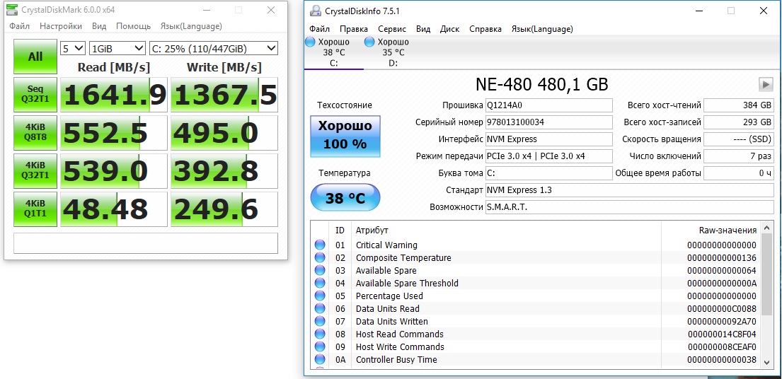Open the test count dropdown showing 5
Screen dimensions: 782x379
click(x=73, y=48)
